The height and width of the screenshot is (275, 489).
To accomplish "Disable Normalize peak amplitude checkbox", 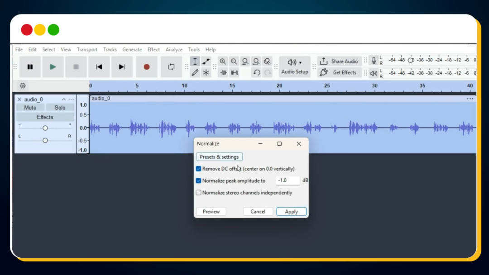I will pyautogui.click(x=198, y=180).
